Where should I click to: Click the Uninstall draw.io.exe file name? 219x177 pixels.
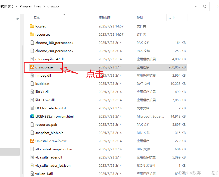[x=51, y=141]
